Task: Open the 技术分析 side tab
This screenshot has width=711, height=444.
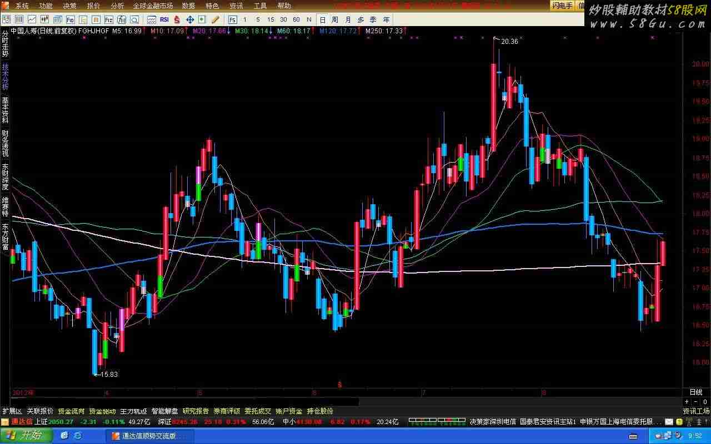Action: click(5, 77)
